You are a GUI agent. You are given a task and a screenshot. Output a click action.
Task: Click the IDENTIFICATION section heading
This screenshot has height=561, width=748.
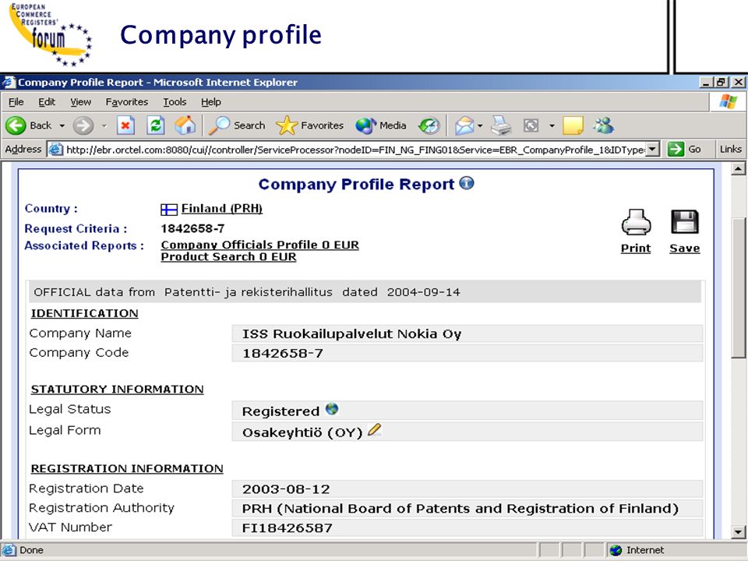(x=84, y=313)
